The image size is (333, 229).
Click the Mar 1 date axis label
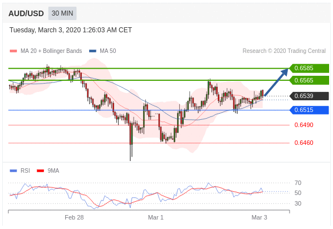point(156,217)
